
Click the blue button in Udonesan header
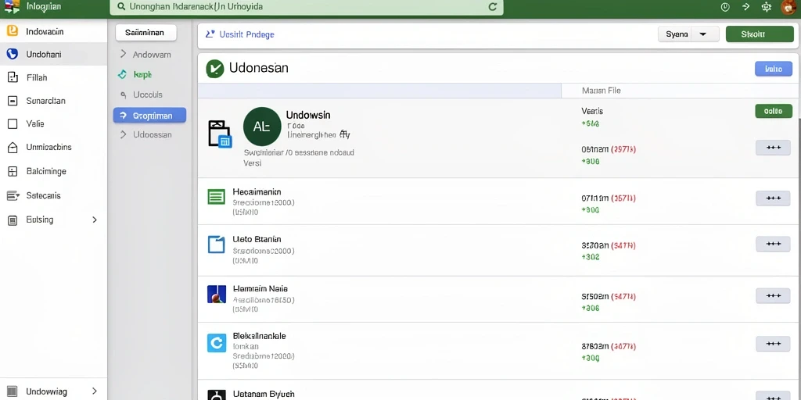click(x=774, y=69)
